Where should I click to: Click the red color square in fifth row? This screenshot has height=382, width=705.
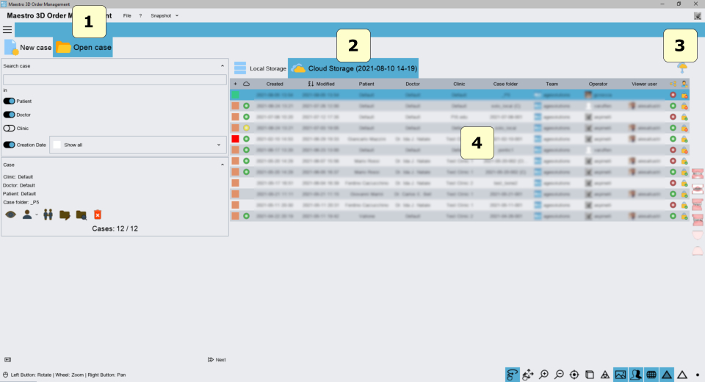(x=235, y=139)
